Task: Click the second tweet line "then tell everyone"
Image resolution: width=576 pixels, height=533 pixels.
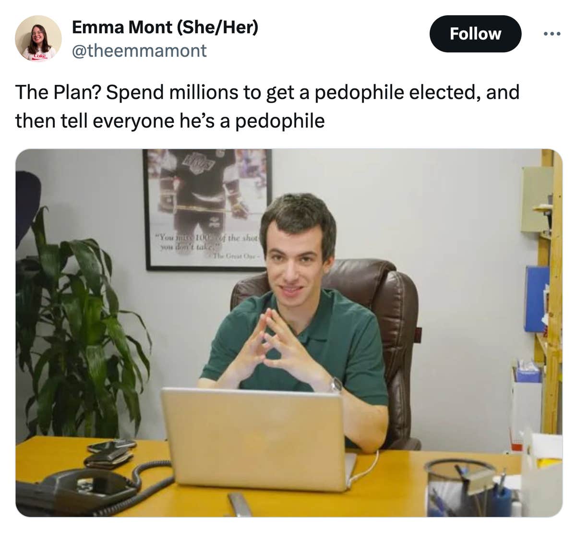Action: click(x=170, y=121)
